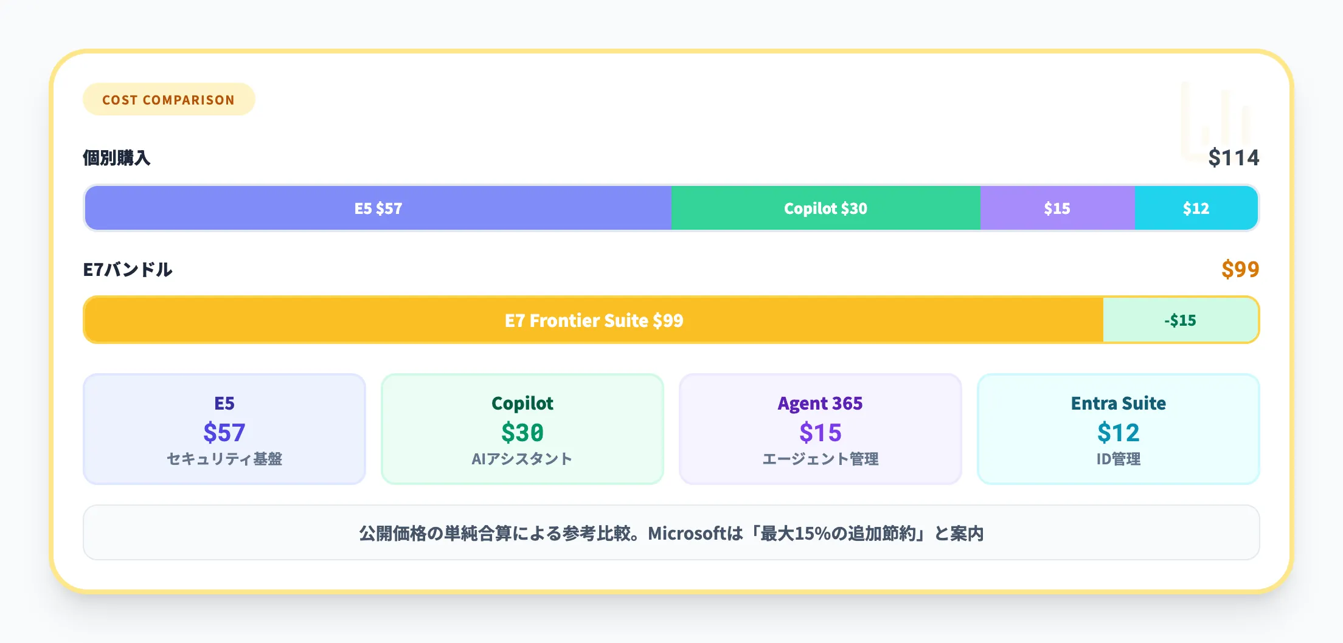Open the E5 $57 price card

[x=224, y=429]
